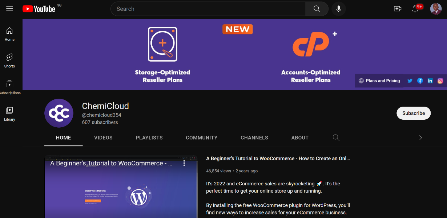Open the CHANNELS tab
Image resolution: width=447 pixels, height=218 pixels.
(254, 138)
